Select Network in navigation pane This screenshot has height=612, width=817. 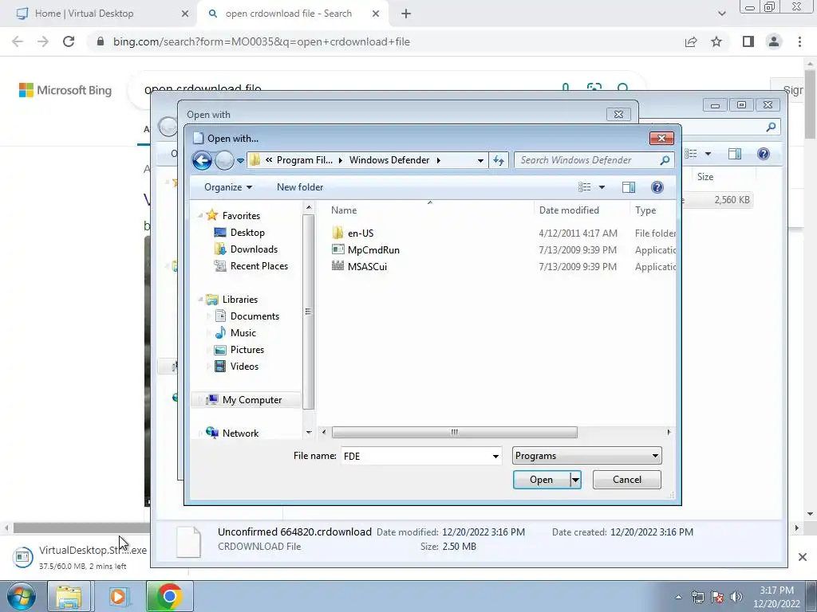pyautogui.click(x=240, y=433)
